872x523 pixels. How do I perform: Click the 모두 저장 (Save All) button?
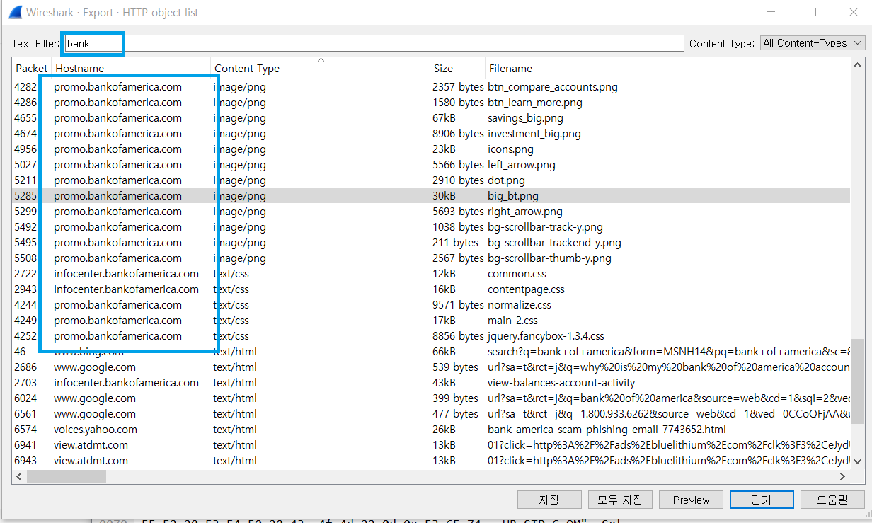point(620,500)
